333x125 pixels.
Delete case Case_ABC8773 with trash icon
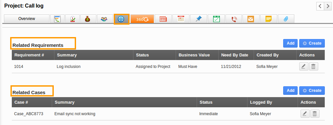[315, 114]
